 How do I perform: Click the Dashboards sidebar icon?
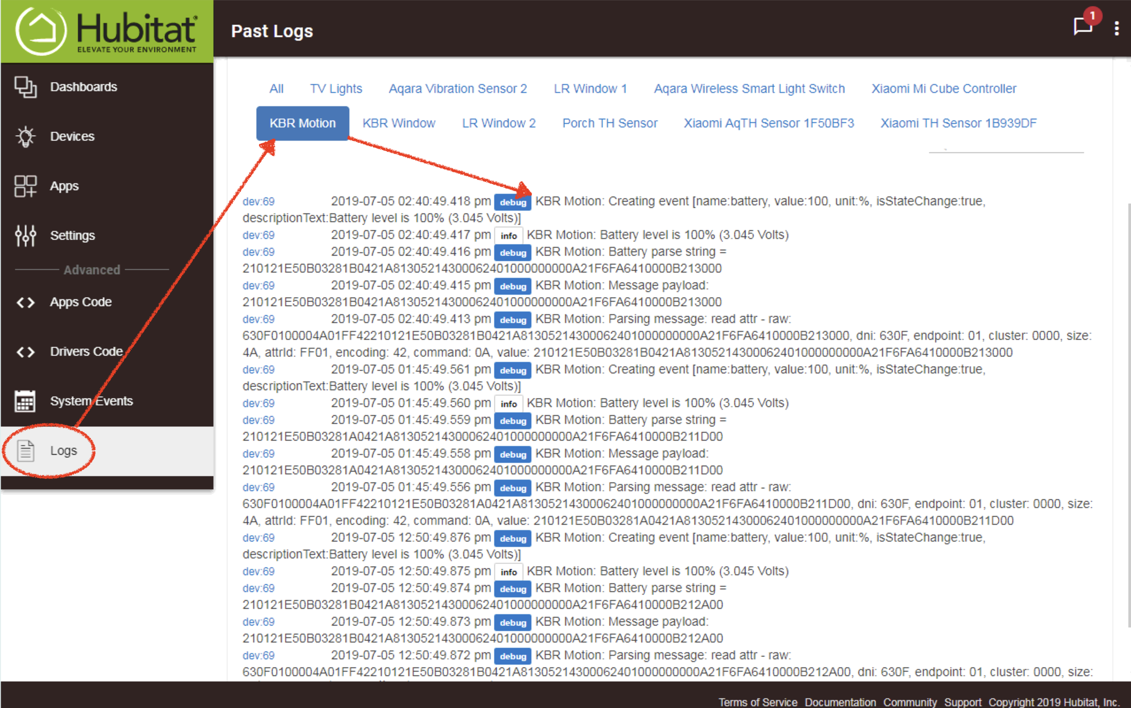[25, 87]
